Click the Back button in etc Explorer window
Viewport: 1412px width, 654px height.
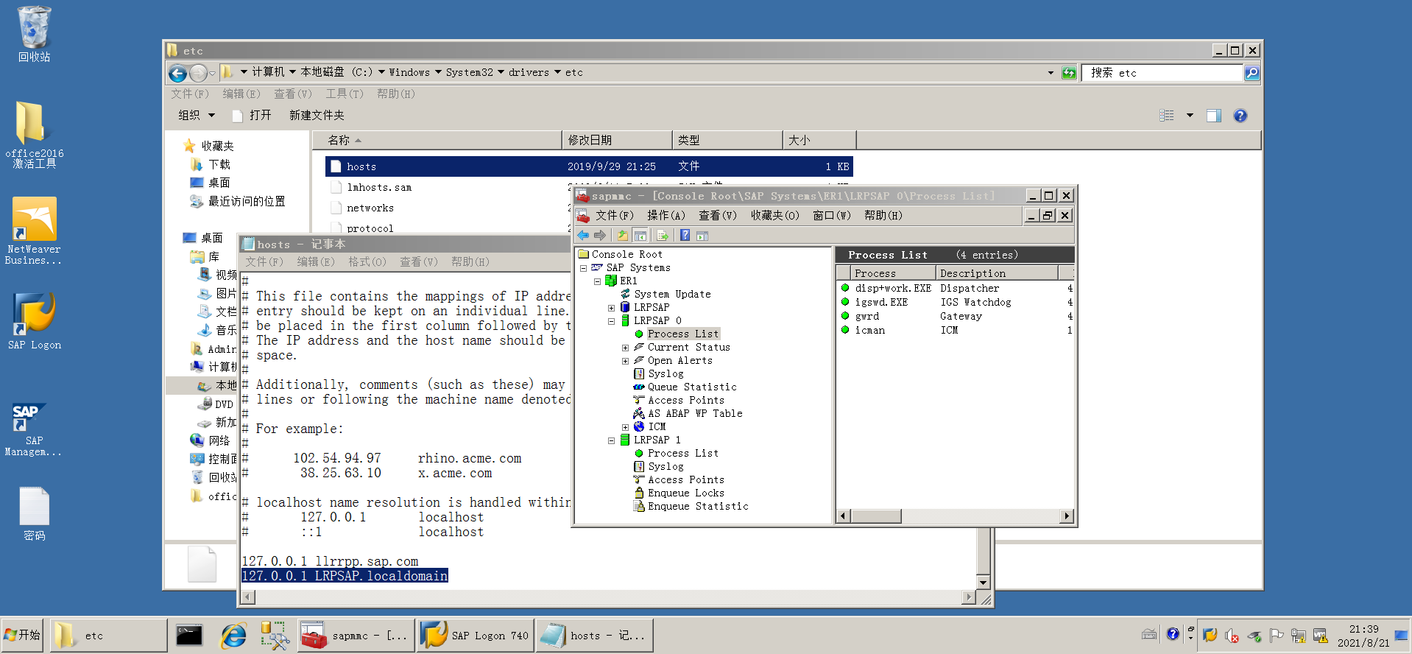[x=177, y=73]
